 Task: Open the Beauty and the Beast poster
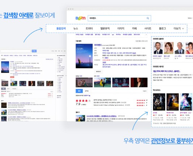coord(172,102)
